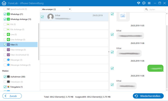Click the Zurück button
This screenshot has width=168, height=101.
12,96
